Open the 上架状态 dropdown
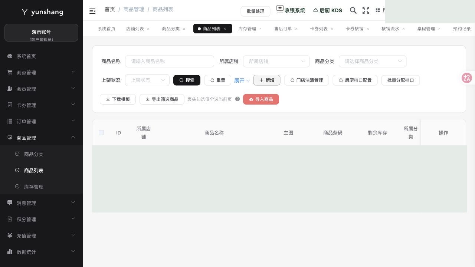This screenshot has height=267, width=475. pyautogui.click(x=147, y=80)
